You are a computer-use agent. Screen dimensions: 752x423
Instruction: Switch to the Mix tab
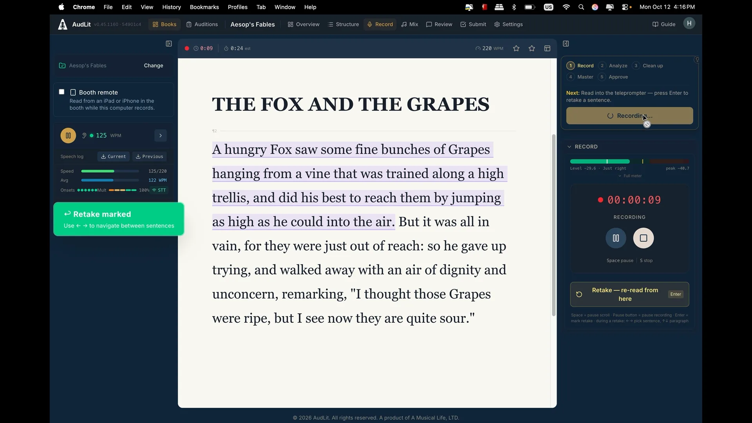(410, 24)
